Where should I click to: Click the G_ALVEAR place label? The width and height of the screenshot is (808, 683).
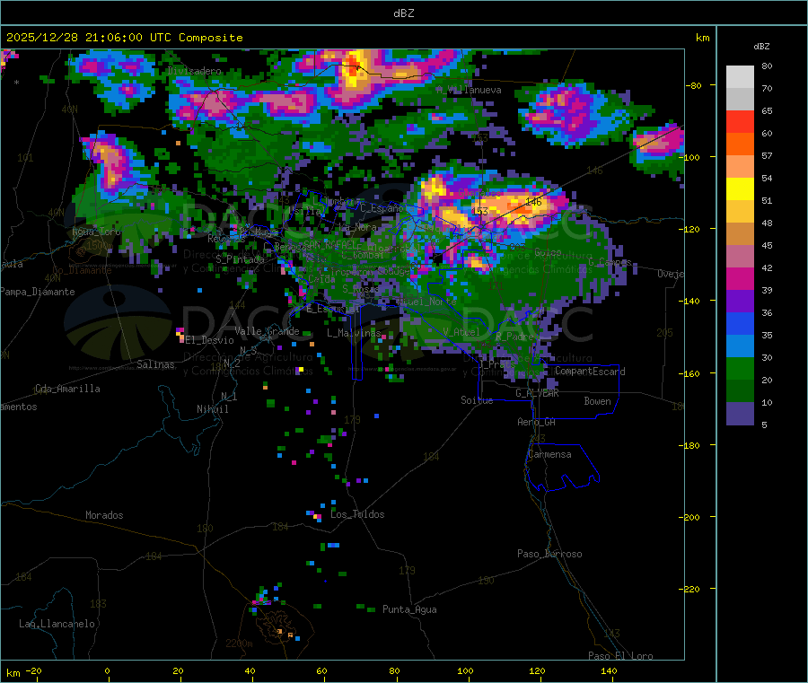click(x=537, y=393)
